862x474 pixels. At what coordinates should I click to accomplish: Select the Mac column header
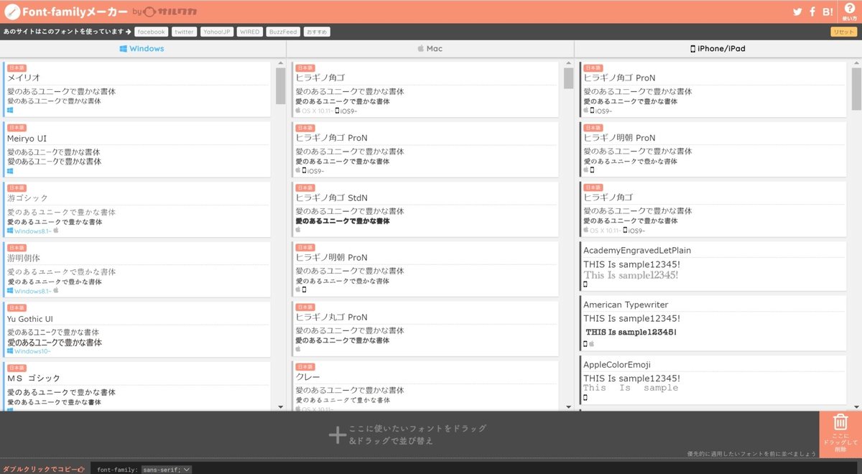[x=430, y=49]
